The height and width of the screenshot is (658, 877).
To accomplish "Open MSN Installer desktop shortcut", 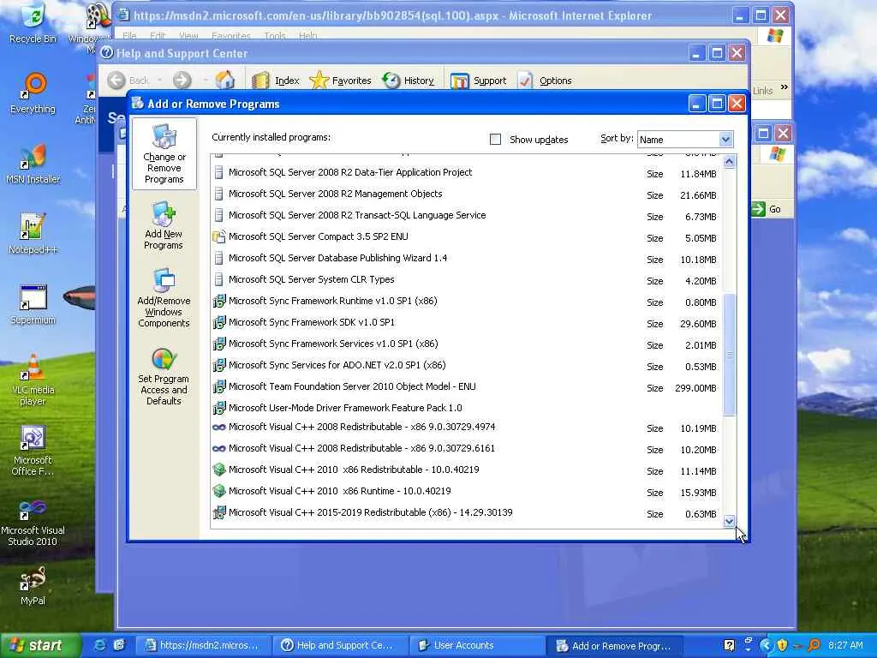I will coord(33,164).
